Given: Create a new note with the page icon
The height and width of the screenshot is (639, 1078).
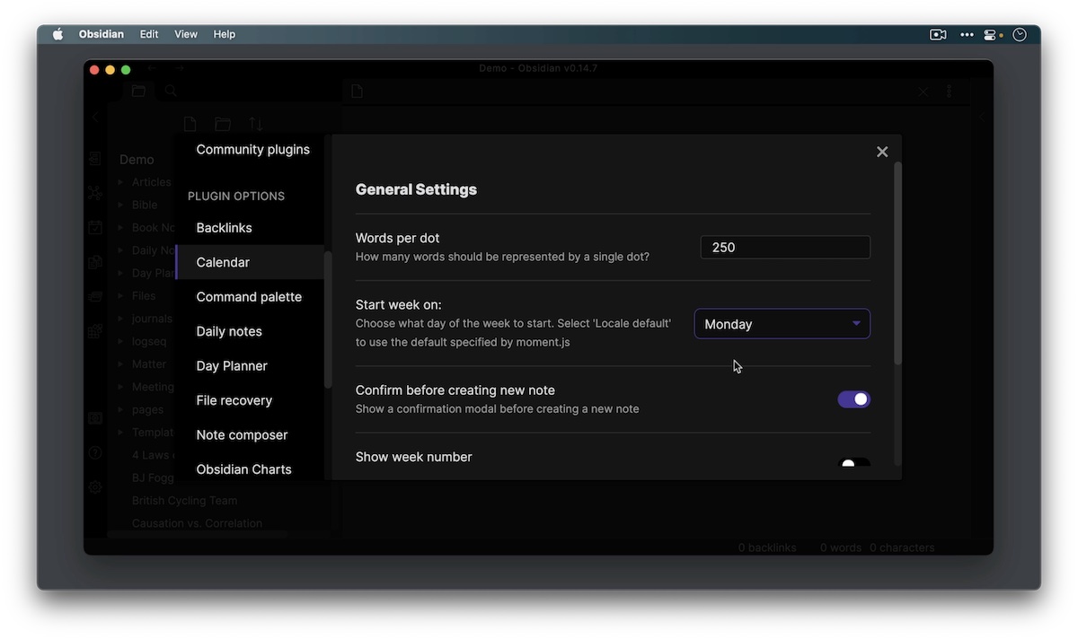Looking at the screenshot, I should point(190,124).
